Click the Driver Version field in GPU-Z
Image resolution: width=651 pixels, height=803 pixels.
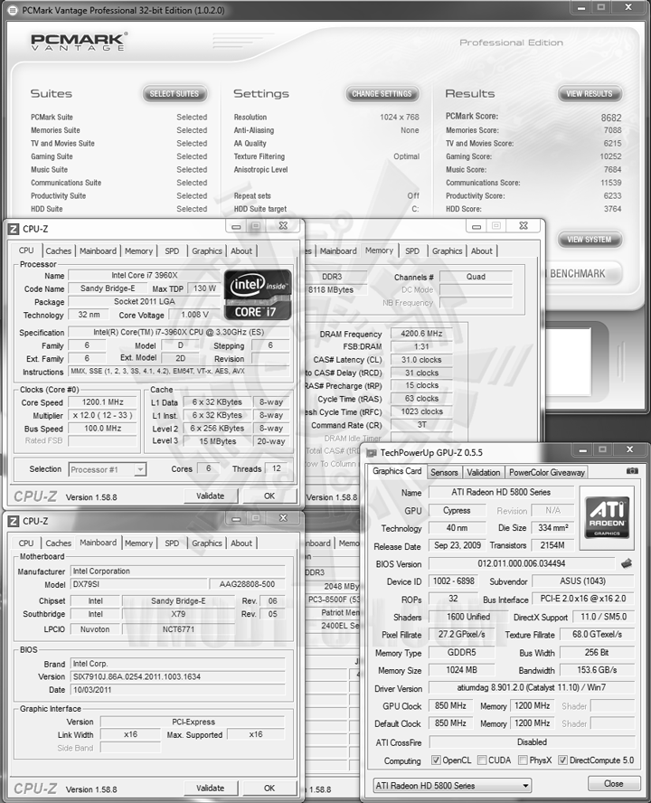531,687
